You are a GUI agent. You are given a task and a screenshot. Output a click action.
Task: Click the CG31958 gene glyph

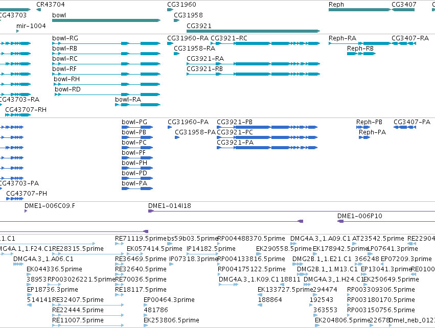(177, 20)
